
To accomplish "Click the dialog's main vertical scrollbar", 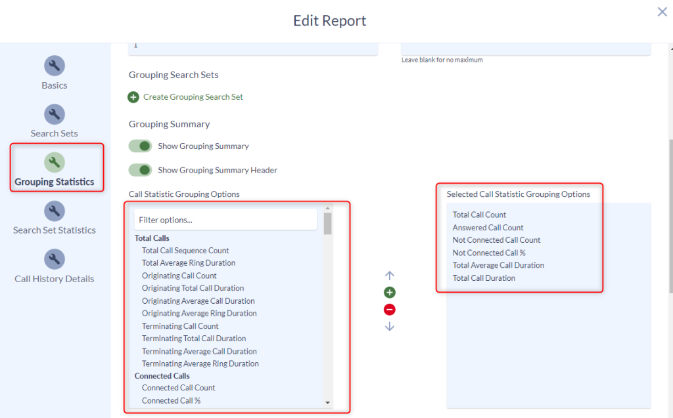I will tap(670, 217).
